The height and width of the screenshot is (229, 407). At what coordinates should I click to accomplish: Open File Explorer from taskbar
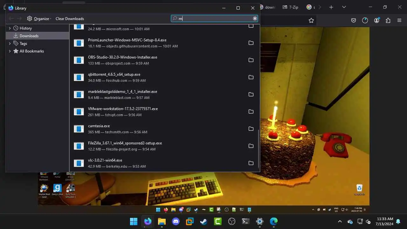162,221
